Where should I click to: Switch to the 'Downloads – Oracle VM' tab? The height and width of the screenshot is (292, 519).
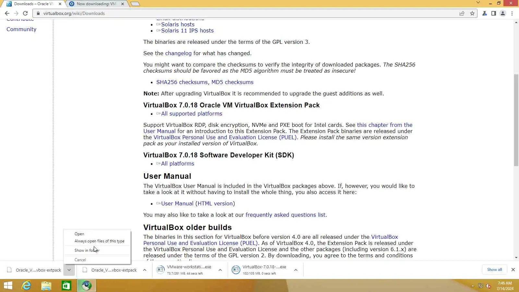tap(34, 4)
